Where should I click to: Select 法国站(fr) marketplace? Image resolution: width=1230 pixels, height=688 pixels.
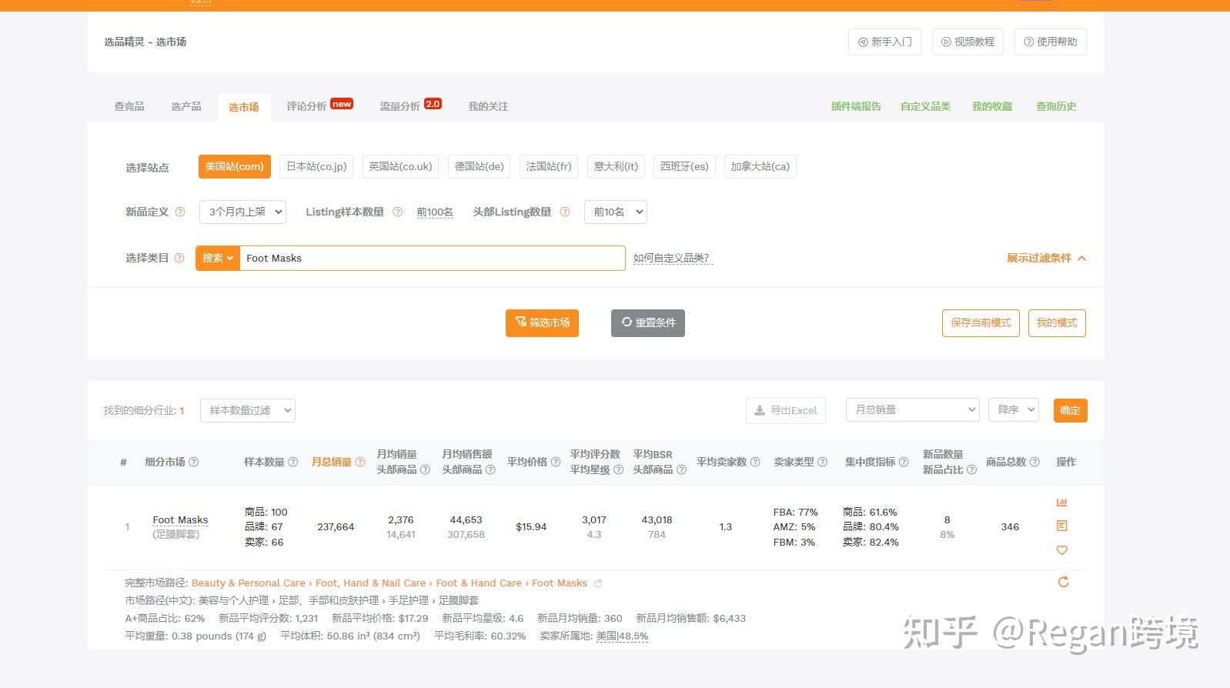tap(549, 166)
